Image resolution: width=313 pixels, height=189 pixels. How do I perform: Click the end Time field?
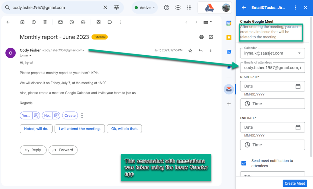pyautogui.click(x=273, y=145)
